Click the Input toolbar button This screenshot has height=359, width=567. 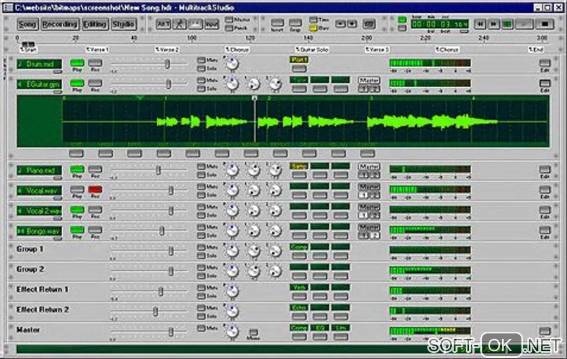point(212,24)
